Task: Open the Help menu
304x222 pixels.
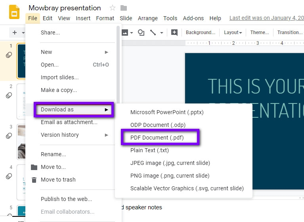Action: 215,18
